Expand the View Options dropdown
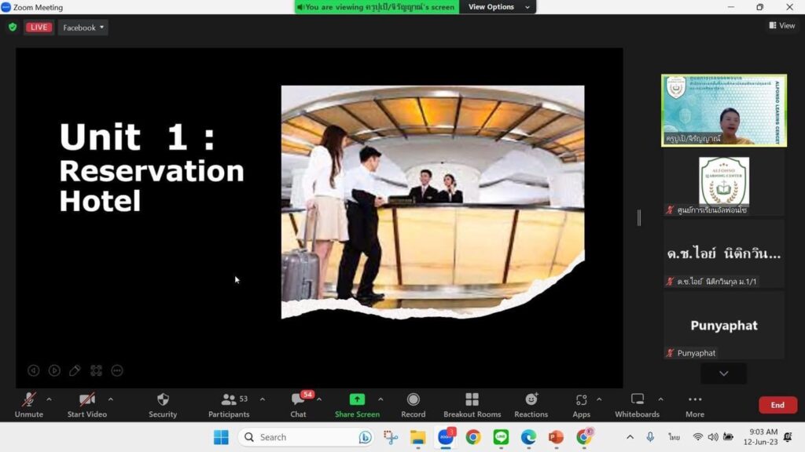Screen dimensions: 805x452 click(x=497, y=7)
